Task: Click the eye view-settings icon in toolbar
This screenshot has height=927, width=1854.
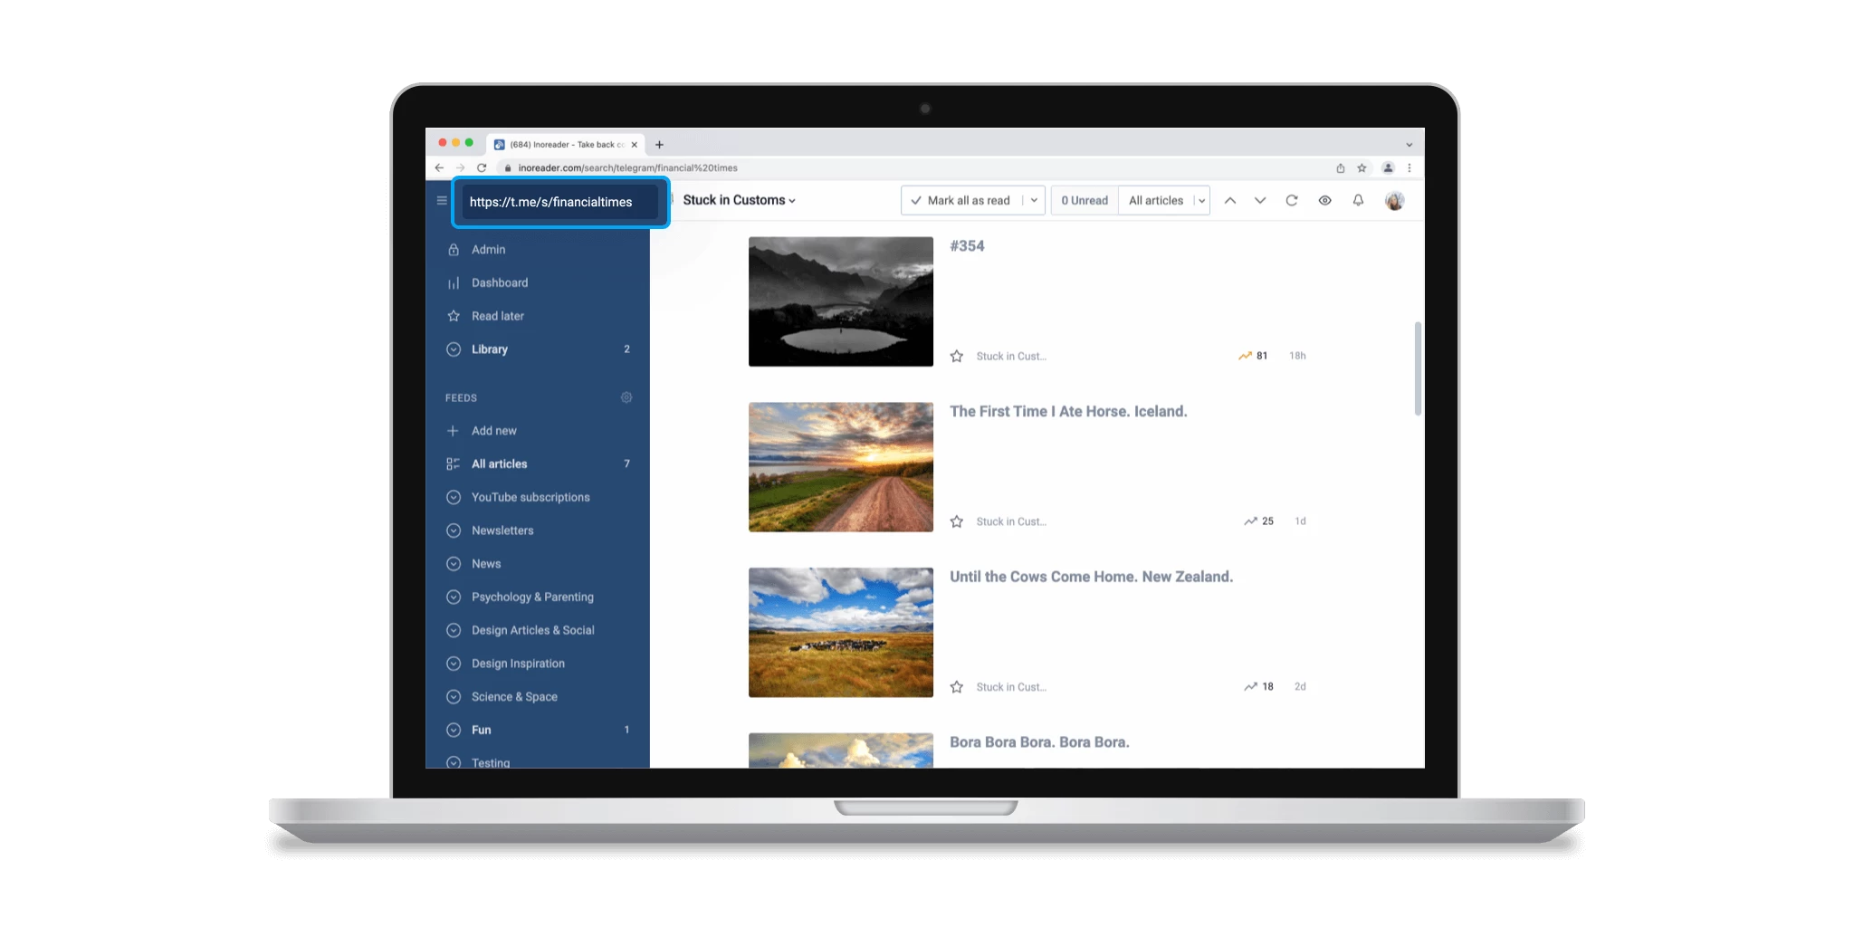Action: point(1325,200)
